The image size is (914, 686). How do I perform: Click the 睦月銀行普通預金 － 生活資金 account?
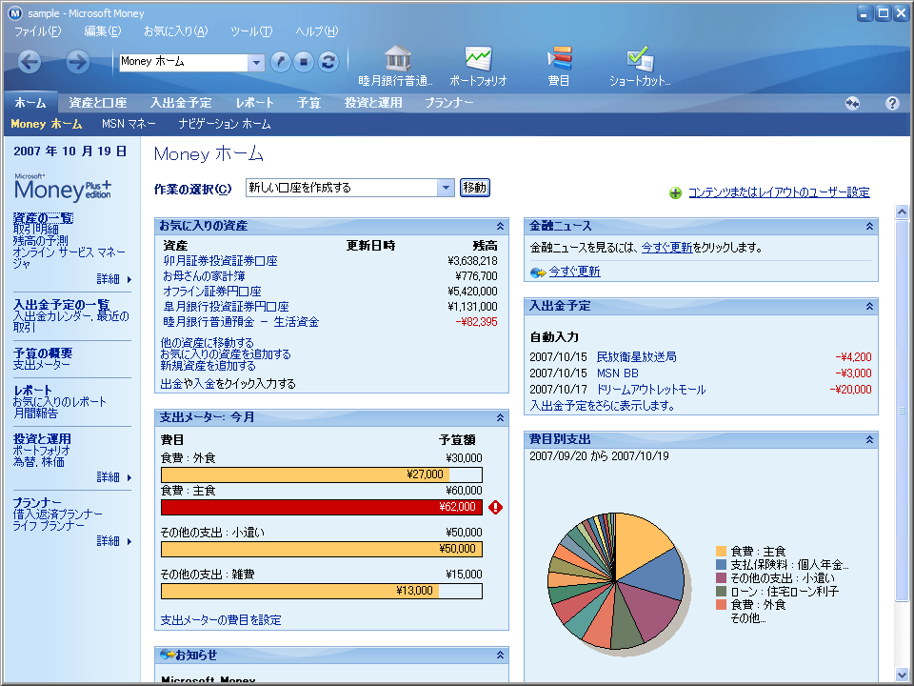coord(241,322)
